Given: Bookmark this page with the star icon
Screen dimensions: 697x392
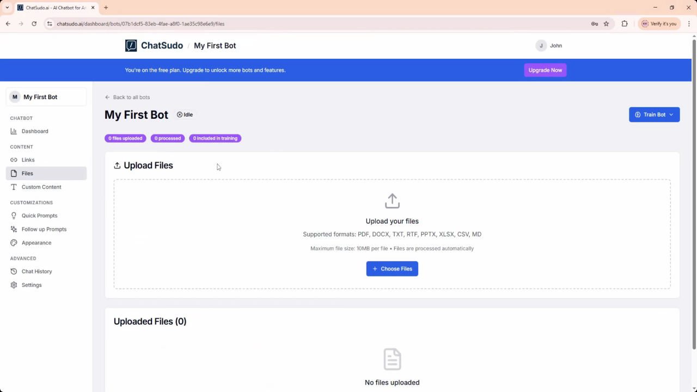Looking at the screenshot, I should [606, 24].
